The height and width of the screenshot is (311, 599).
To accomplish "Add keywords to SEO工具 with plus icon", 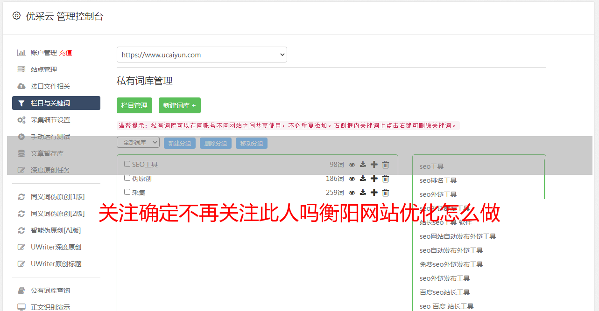I will pyautogui.click(x=374, y=165).
